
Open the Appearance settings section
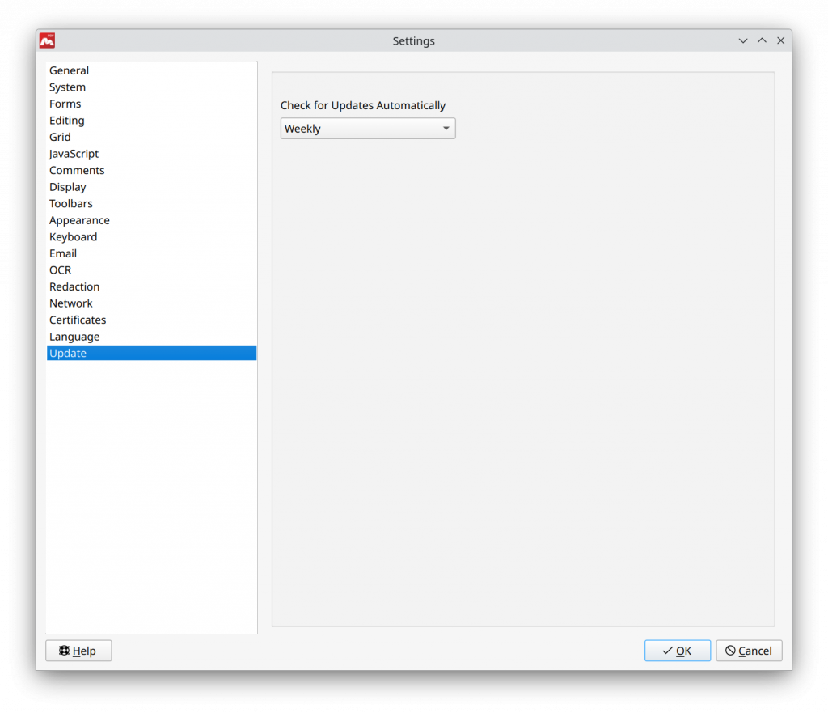tap(79, 220)
